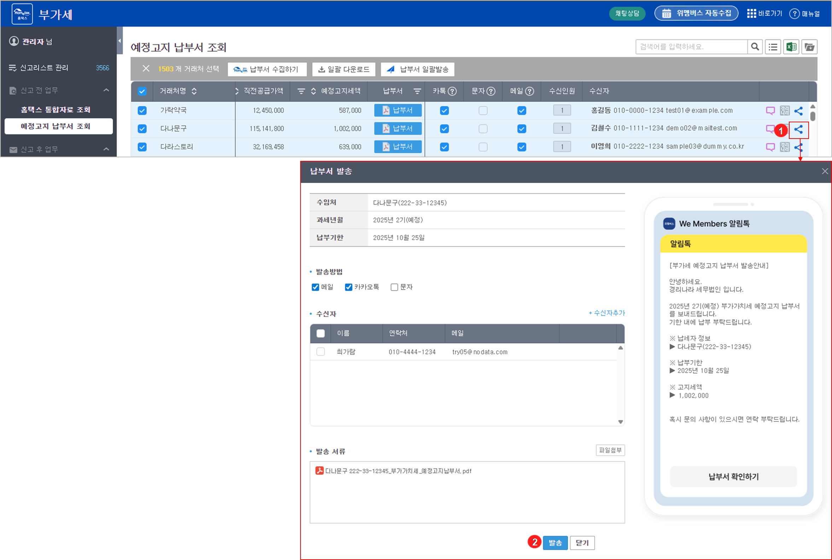The height and width of the screenshot is (560, 832).
Task: Collapse 신고 후 업무 section
Action: (x=106, y=149)
